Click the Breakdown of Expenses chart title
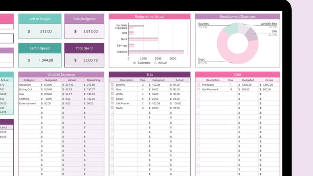The width and height of the screenshot is (313, 176). click(x=237, y=16)
